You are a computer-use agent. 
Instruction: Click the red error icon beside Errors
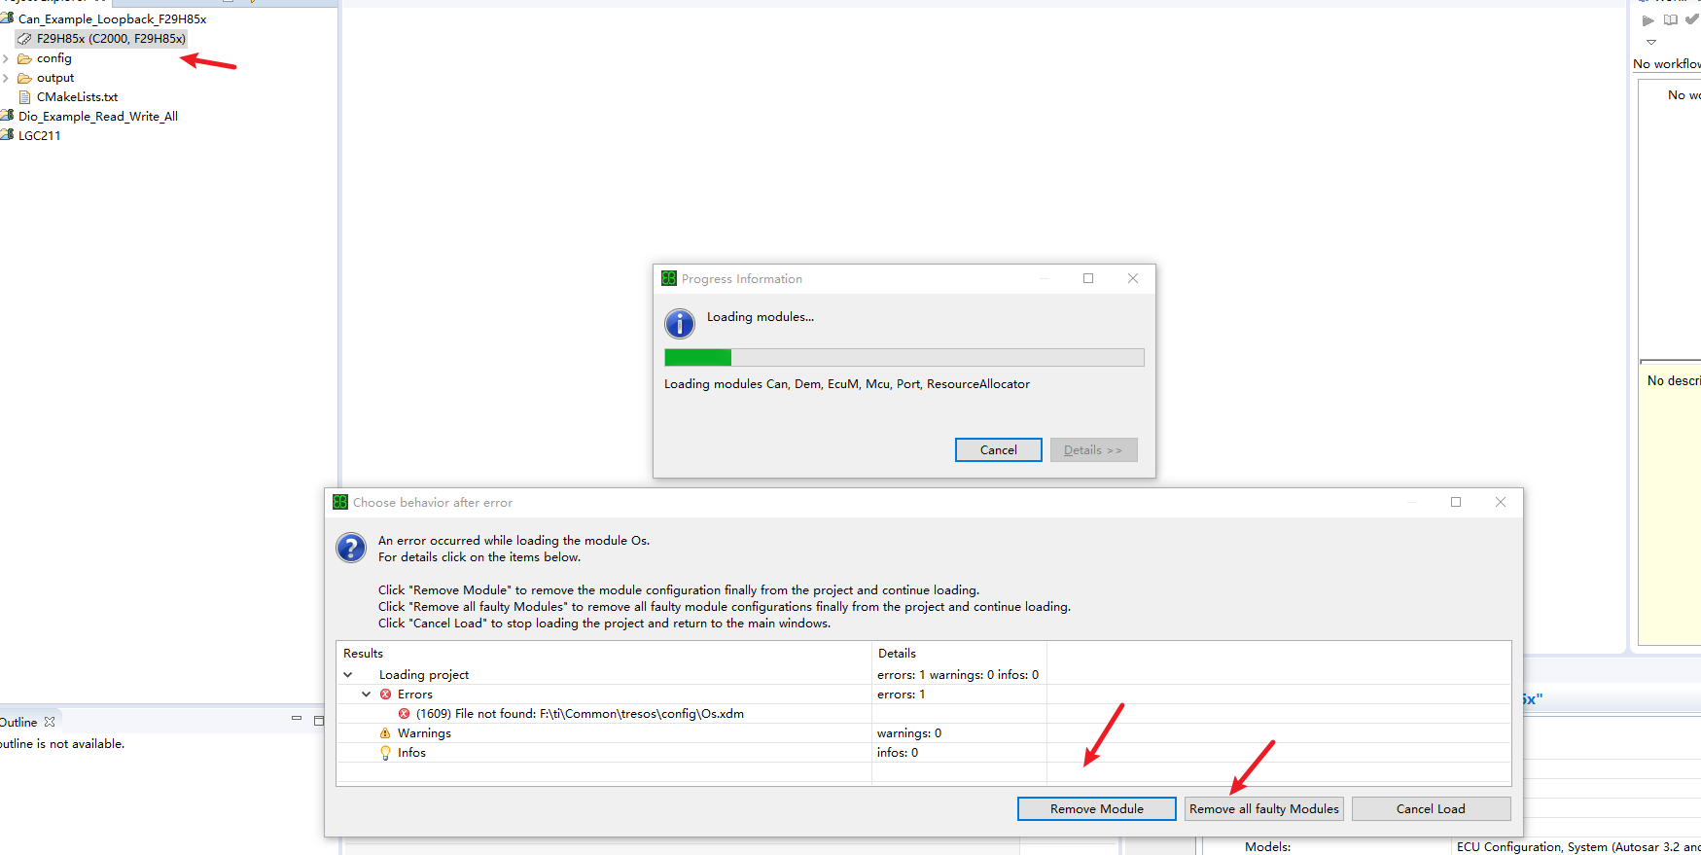pyautogui.click(x=386, y=695)
